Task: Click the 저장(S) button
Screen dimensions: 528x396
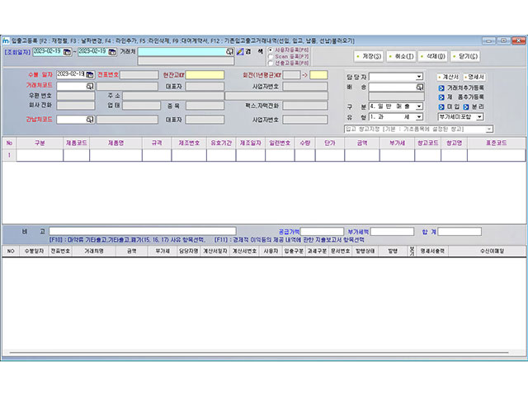Action: [369, 56]
